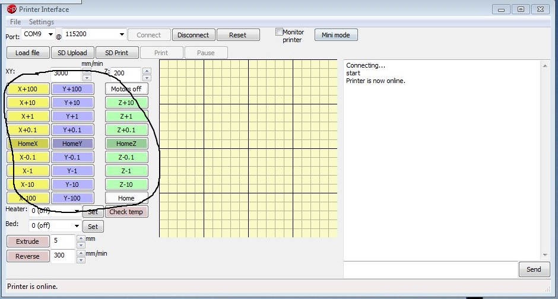This screenshot has width=558, height=299.
Task: Click the Load file button
Action: tap(27, 53)
